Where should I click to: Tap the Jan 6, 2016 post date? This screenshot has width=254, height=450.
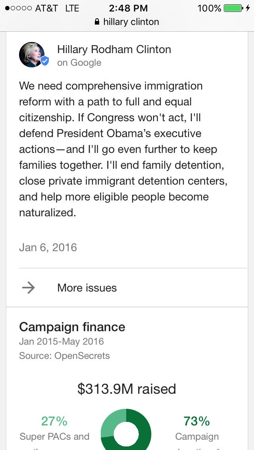pyautogui.click(x=48, y=248)
